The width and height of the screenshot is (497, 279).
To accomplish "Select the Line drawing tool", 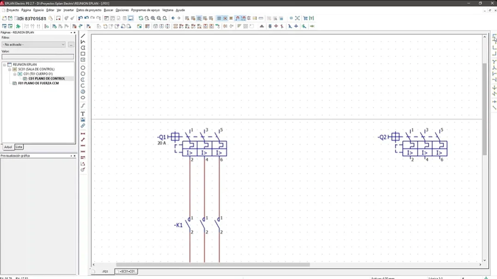I will click(83, 36).
